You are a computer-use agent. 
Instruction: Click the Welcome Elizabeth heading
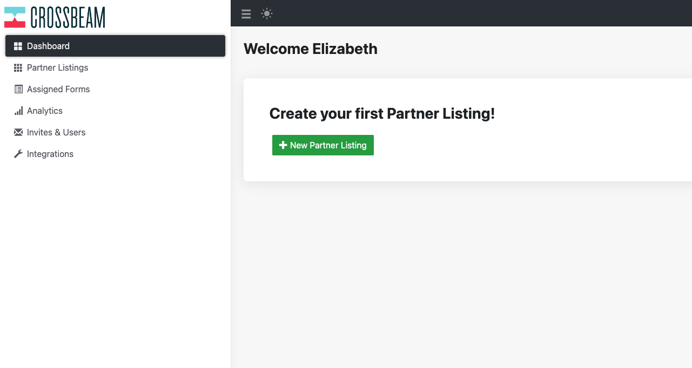(311, 49)
